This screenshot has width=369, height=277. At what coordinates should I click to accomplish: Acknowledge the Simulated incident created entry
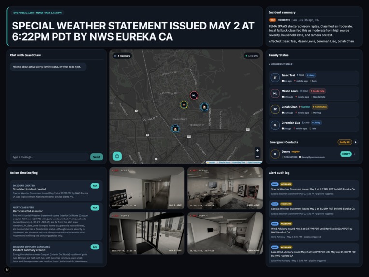click(x=95, y=186)
